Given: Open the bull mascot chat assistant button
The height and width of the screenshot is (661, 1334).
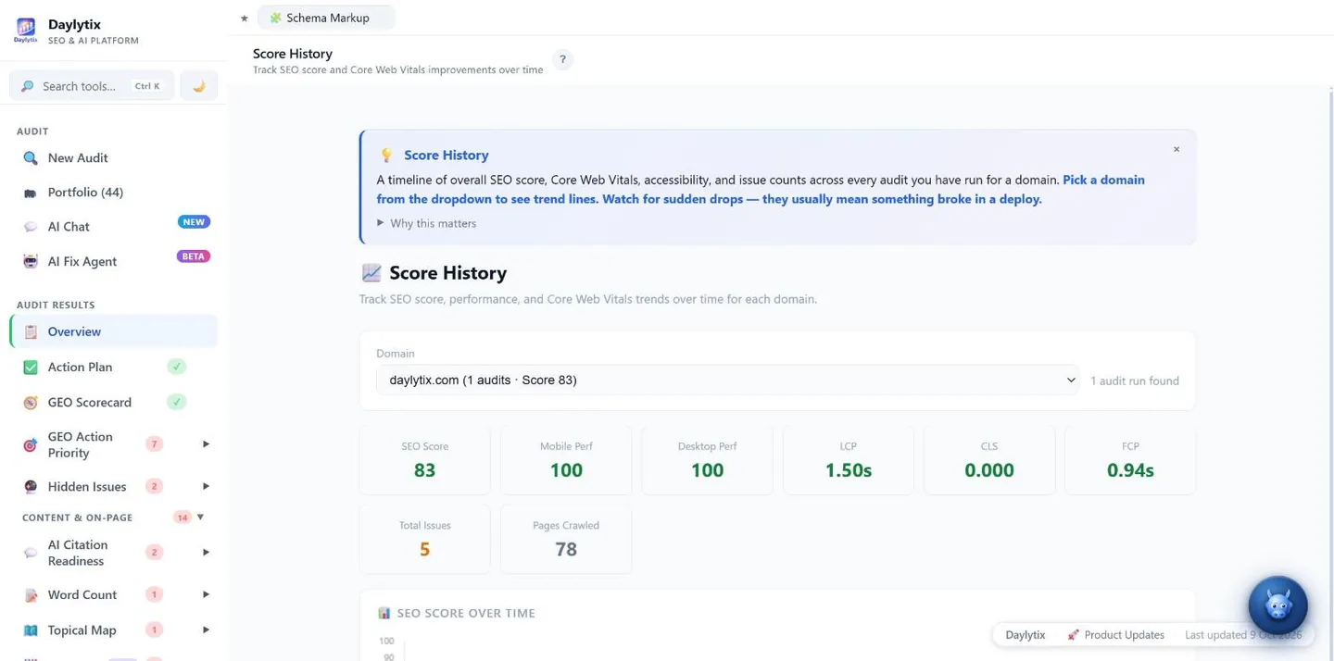Looking at the screenshot, I should (x=1277, y=606).
